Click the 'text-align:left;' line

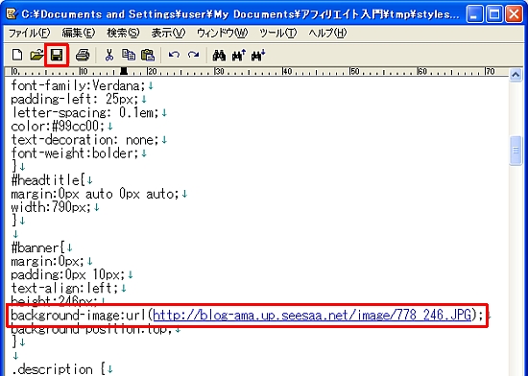[64, 288]
